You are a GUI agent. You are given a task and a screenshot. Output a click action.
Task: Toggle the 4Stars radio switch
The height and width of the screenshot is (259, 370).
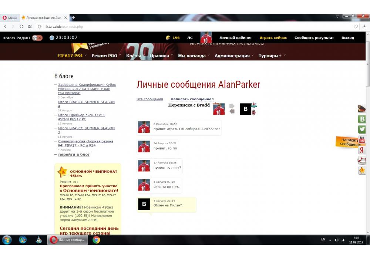pos(37,38)
